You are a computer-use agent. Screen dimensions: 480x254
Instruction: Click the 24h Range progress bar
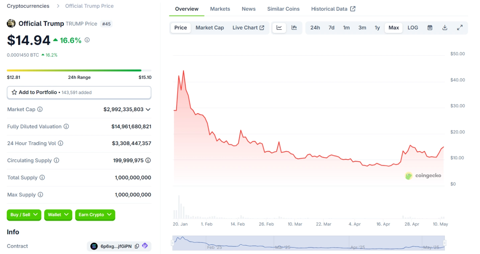pyautogui.click(x=79, y=70)
